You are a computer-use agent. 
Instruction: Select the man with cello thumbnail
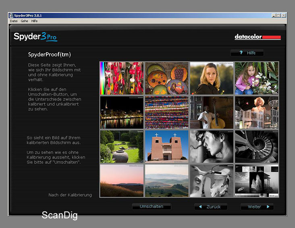(x=212, y=113)
